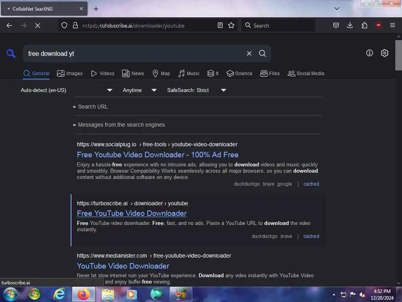The height and width of the screenshot is (302, 402).
Task: Focus the browser address bar
Action: [148, 26]
